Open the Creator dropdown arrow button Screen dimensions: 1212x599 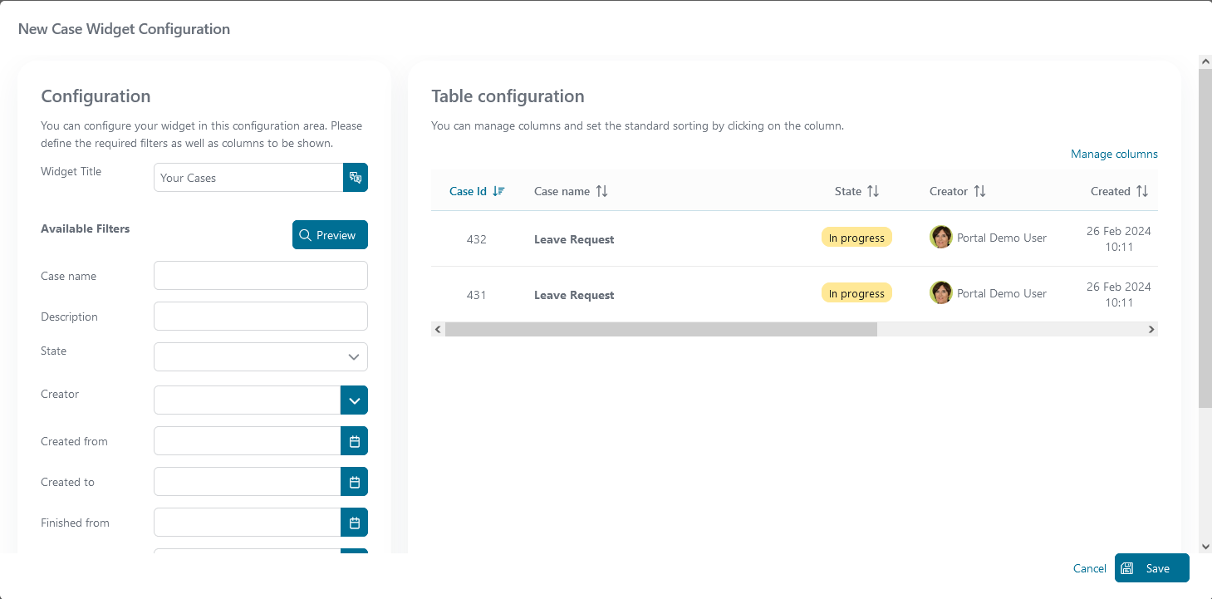[355, 400]
